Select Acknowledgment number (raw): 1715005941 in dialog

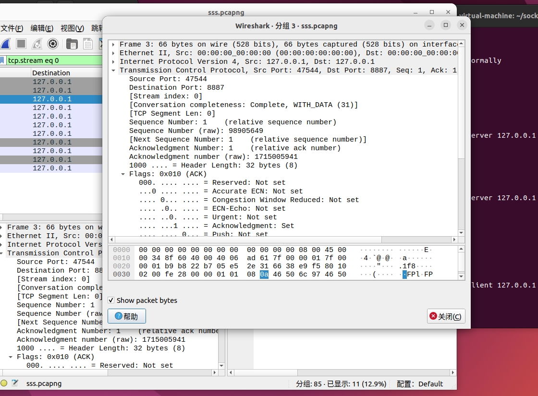213,156
